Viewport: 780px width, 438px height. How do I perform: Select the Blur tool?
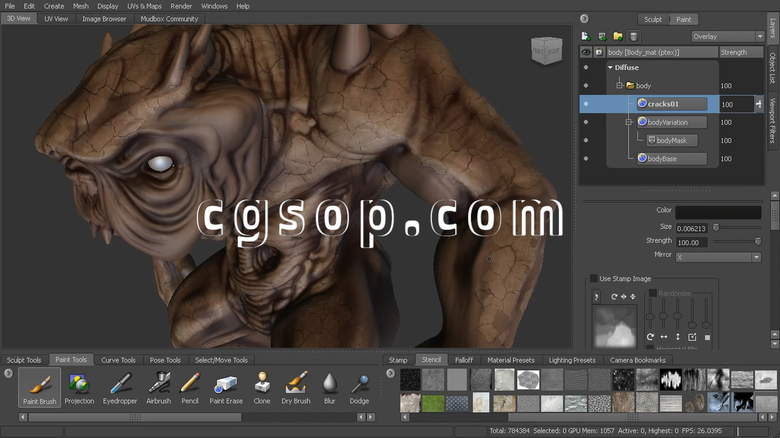coord(330,388)
